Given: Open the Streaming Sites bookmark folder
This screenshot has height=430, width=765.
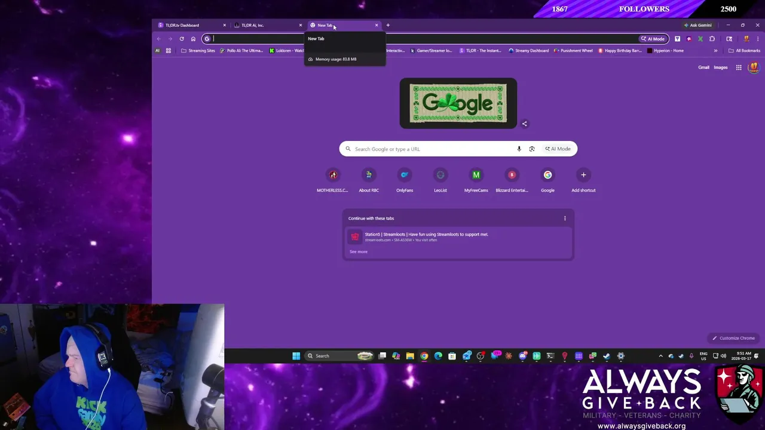Looking at the screenshot, I should click(198, 51).
